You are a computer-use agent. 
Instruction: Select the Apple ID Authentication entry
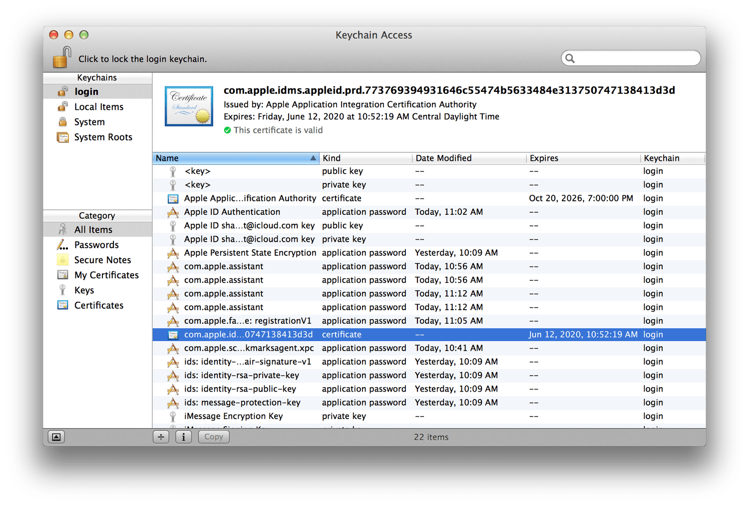pos(232,212)
